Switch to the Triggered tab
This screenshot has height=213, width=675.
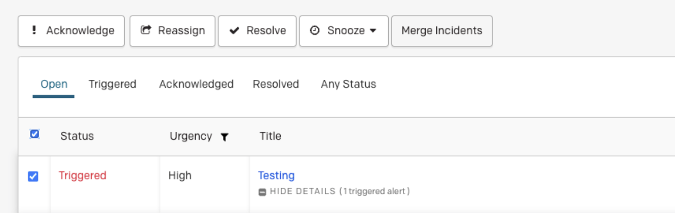point(113,84)
